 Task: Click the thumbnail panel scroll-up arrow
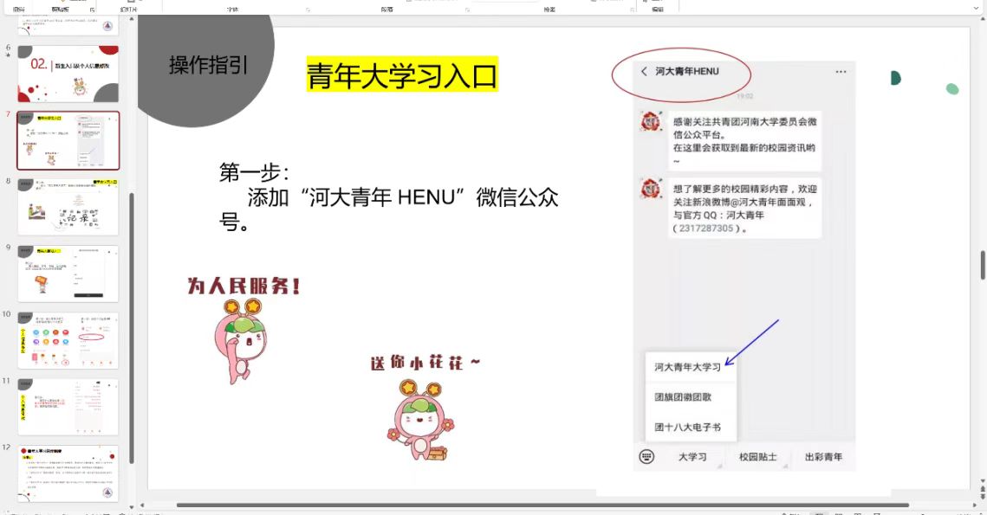coord(132,20)
